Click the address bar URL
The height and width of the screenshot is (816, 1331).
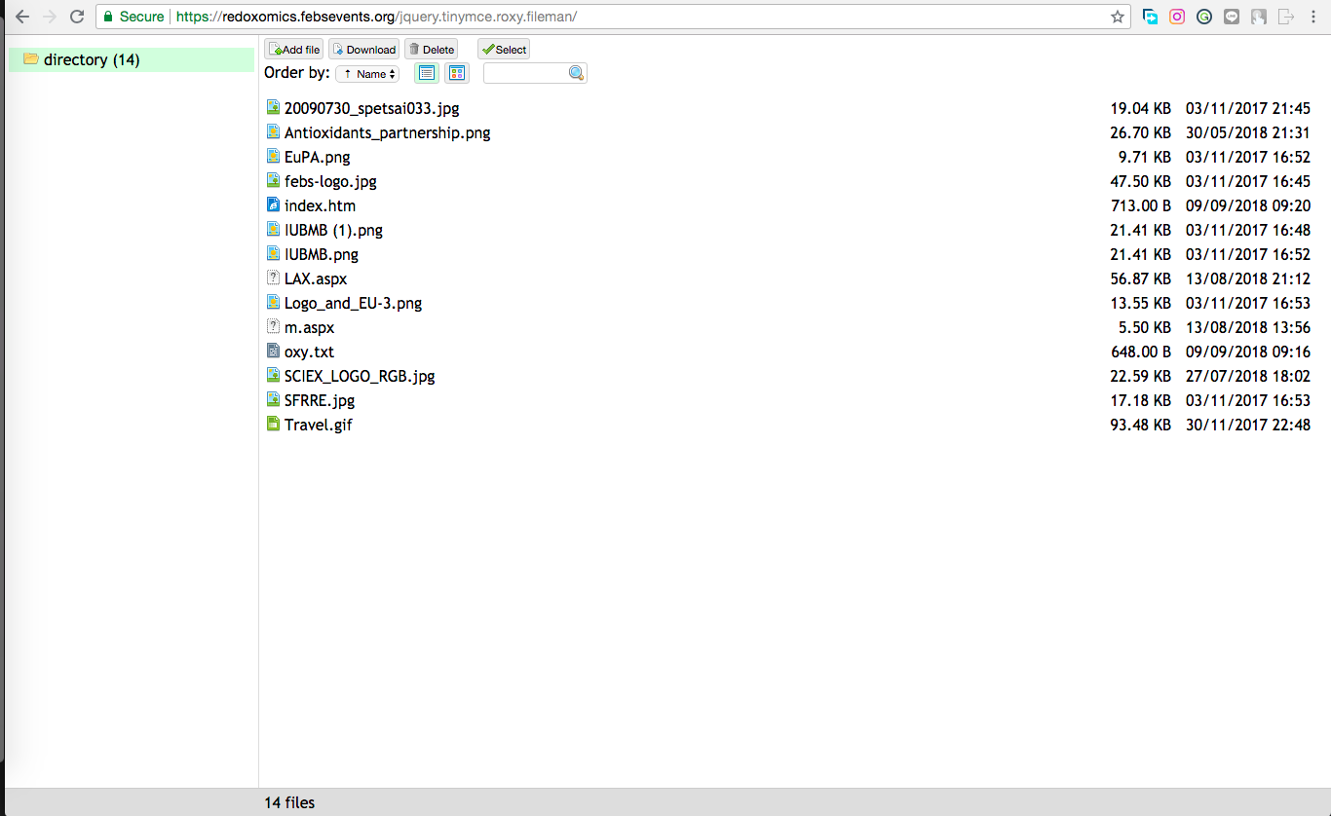coord(376,17)
